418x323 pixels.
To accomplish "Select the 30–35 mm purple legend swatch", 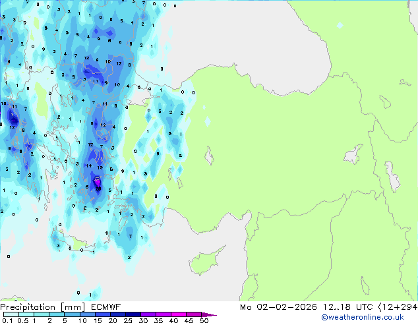I will (x=148, y=314).
